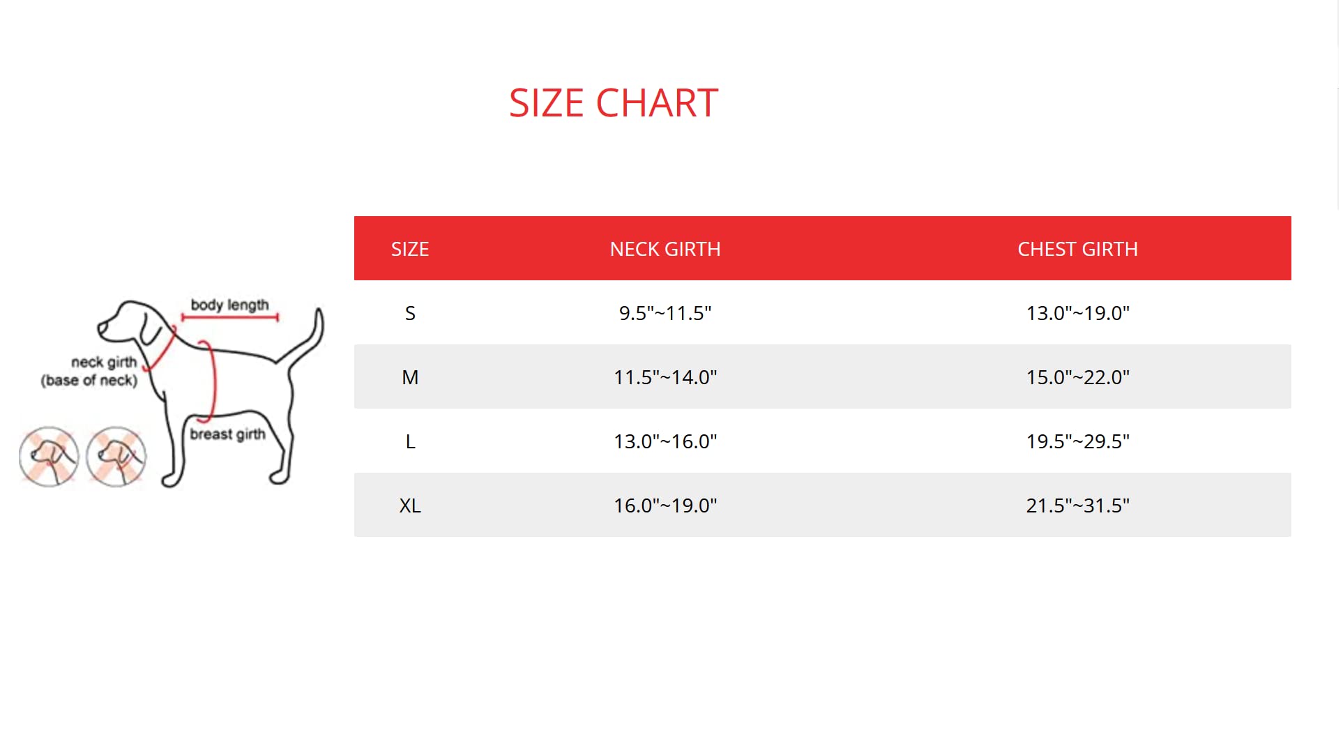Click the 16.0"~19.0" neck girth value

pos(665,505)
